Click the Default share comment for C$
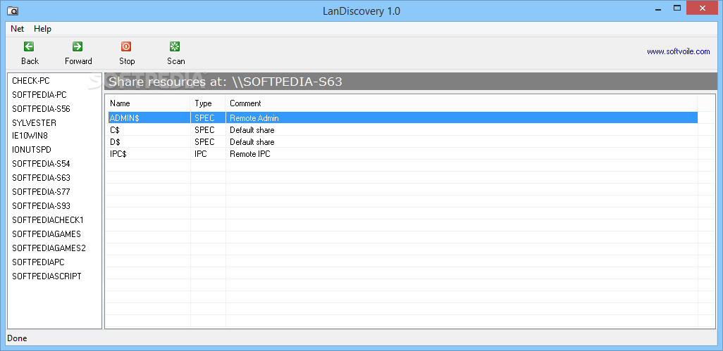The width and height of the screenshot is (723, 351). click(x=252, y=129)
